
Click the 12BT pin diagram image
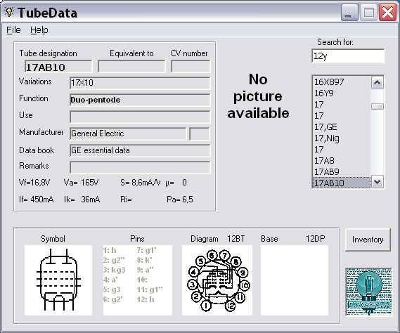217,280
